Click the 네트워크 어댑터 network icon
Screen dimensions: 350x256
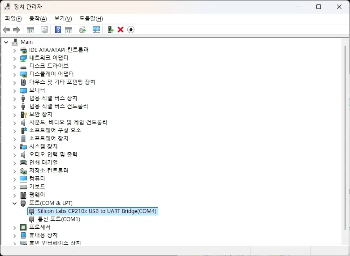[x=23, y=58]
